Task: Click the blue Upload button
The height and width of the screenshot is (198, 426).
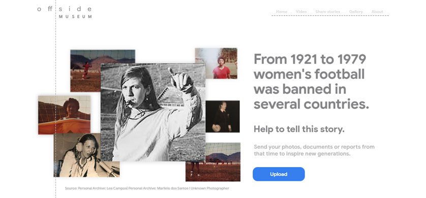Action: point(279,174)
